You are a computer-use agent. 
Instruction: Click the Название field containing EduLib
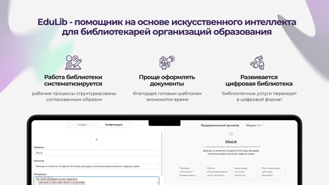[x=96, y=153]
